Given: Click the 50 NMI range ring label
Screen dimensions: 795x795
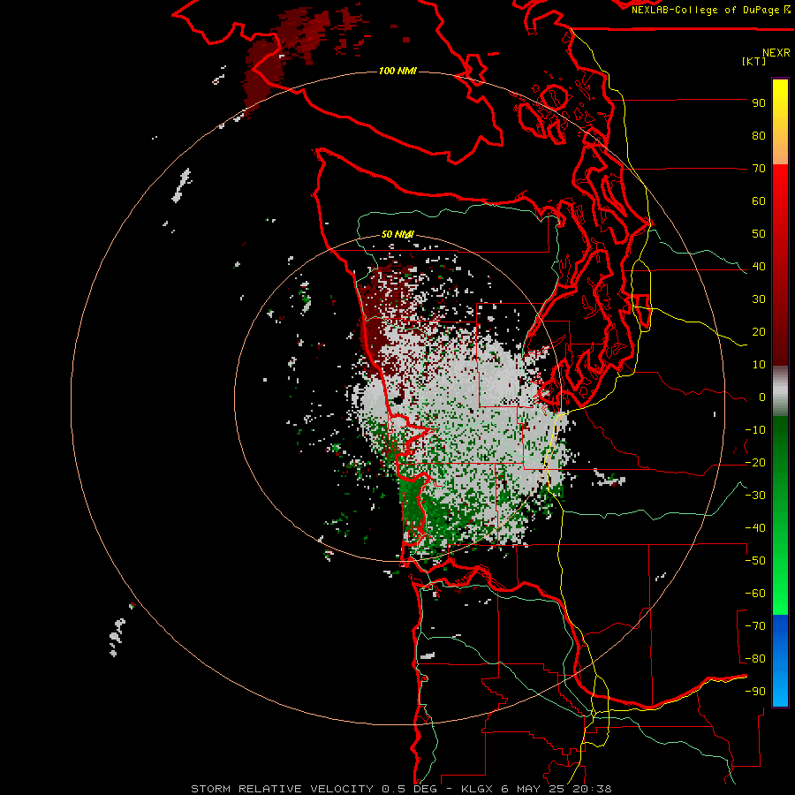Looking at the screenshot, I should [x=397, y=234].
